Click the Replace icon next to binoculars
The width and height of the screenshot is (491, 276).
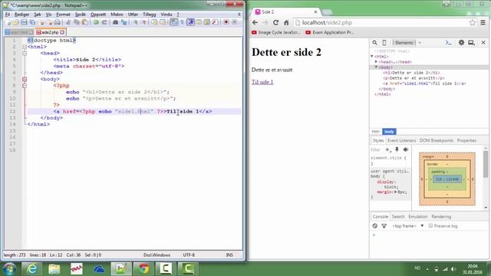124,22
